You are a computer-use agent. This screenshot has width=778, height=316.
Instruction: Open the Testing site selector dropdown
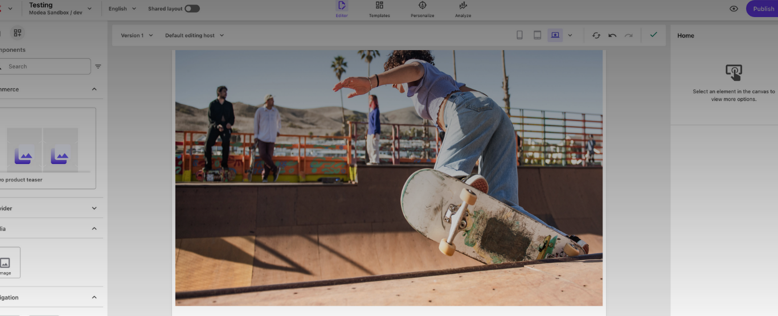pyautogui.click(x=60, y=9)
